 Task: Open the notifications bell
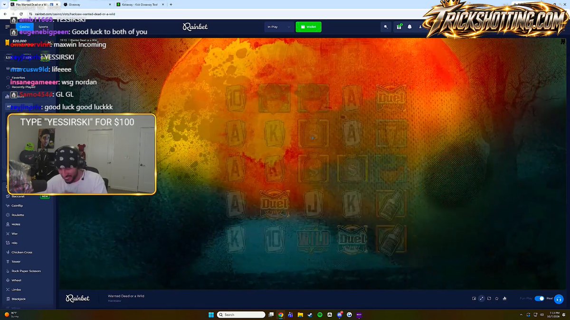point(409,27)
